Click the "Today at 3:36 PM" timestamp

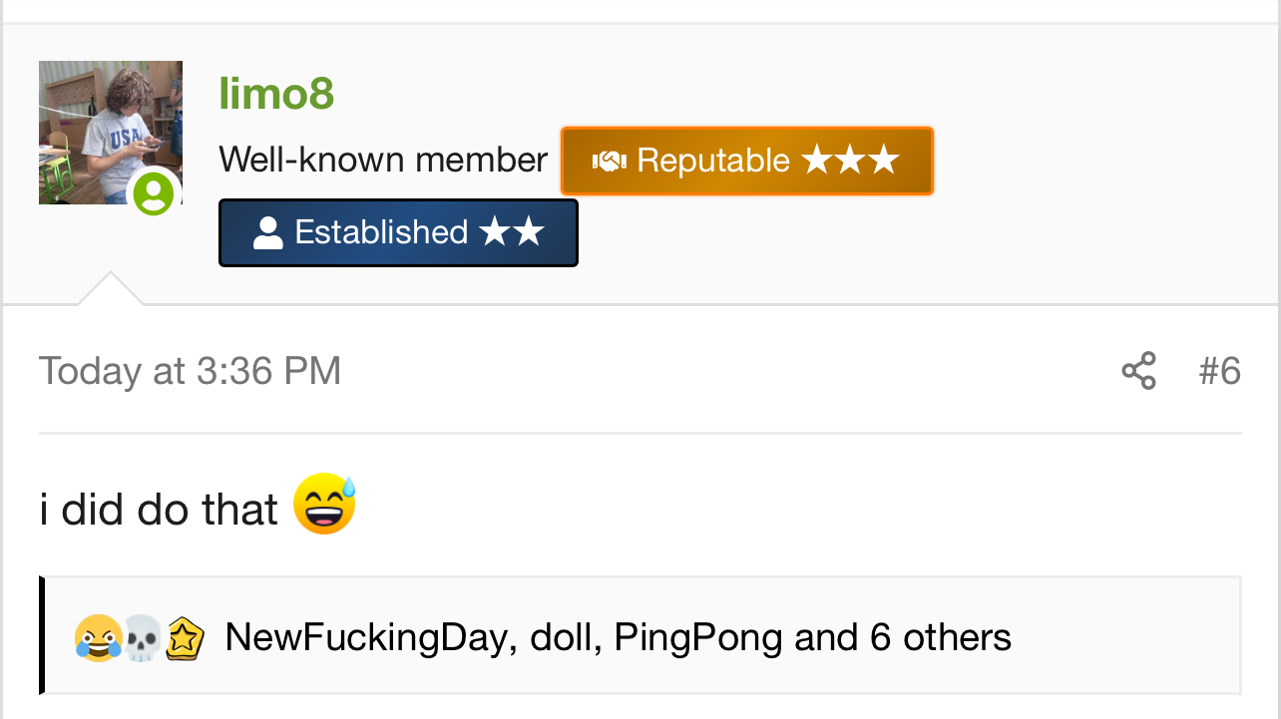(190, 371)
